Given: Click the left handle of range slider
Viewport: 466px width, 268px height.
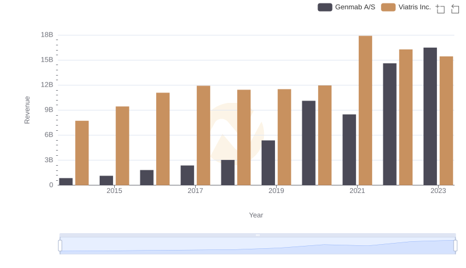Looking at the screenshot, I should click(60, 246).
